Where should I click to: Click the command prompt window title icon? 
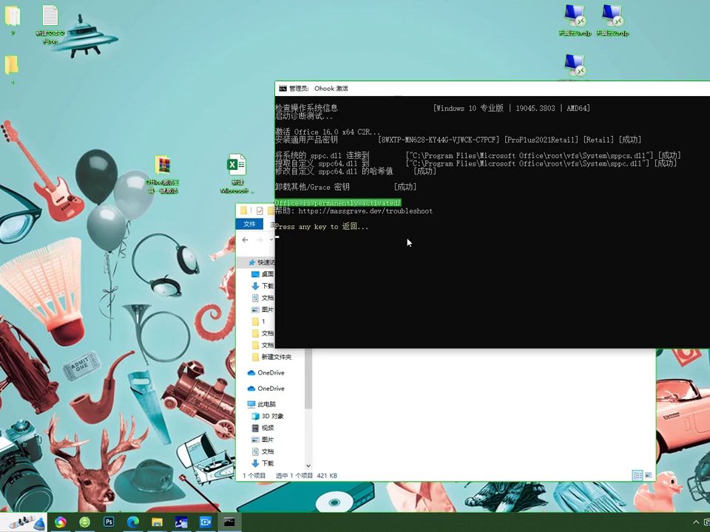coord(283,89)
